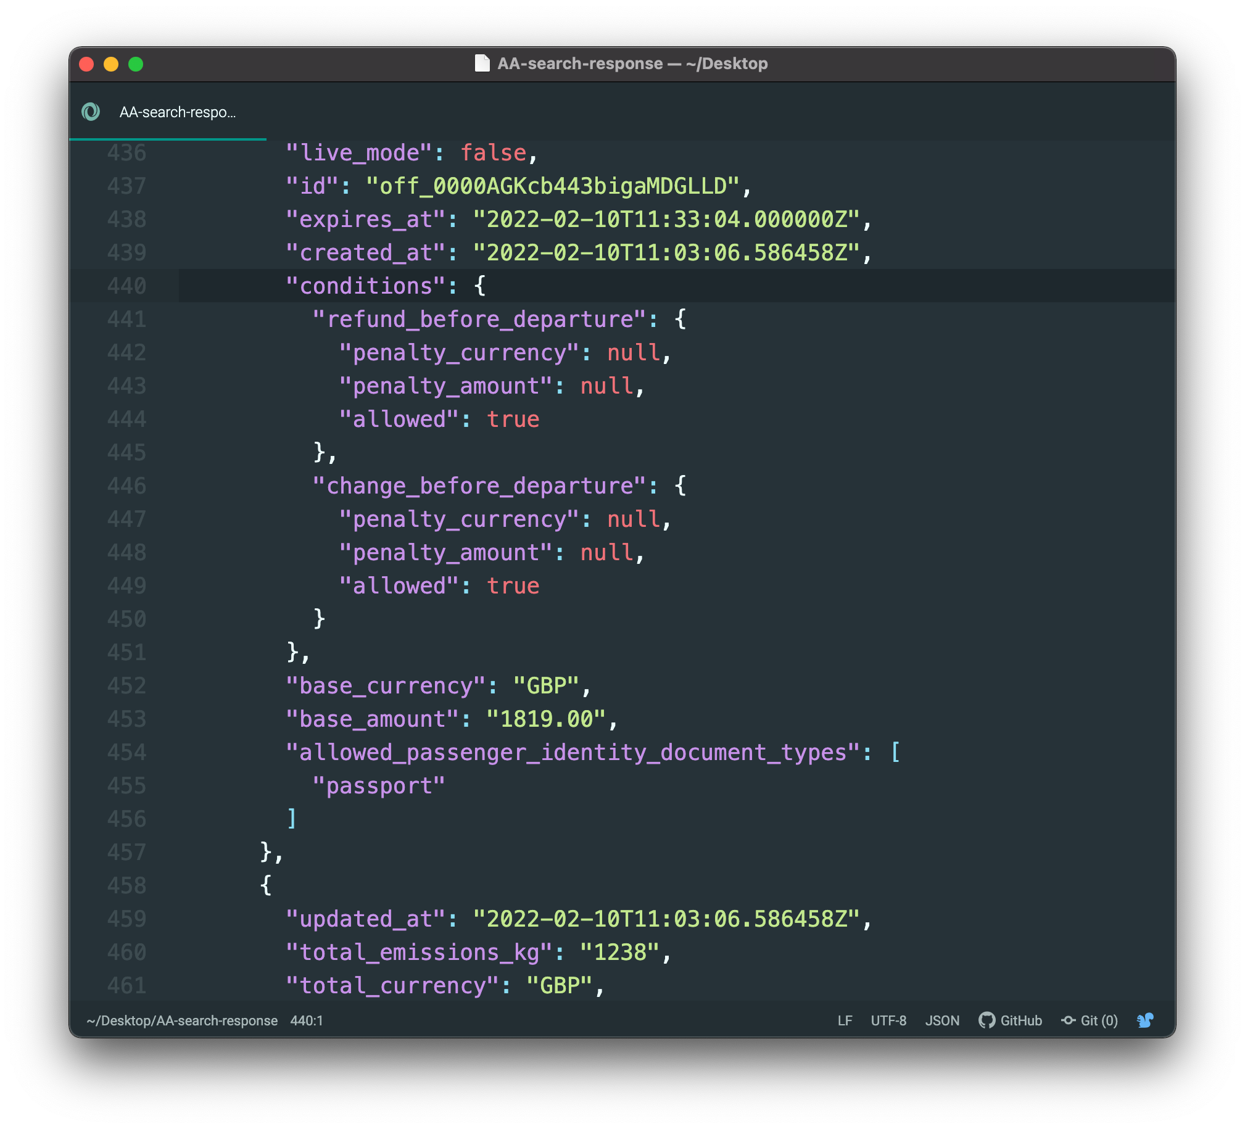Click the "GBP" value on line 461
The height and width of the screenshot is (1129, 1245).
tap(560, 986)
